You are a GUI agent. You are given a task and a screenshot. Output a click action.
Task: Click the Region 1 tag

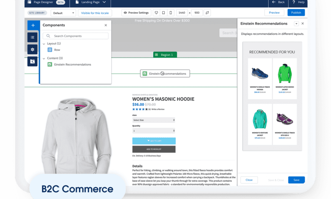[165, 55]
